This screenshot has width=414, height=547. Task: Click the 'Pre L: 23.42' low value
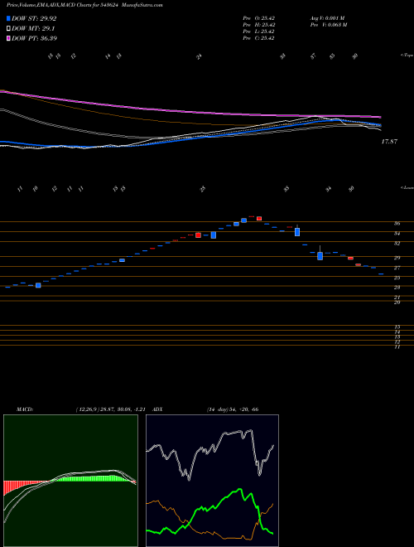[258, 31]
